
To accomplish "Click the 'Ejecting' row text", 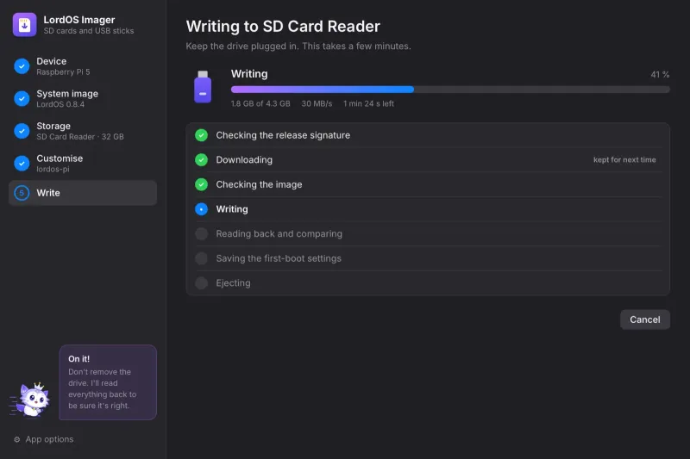I will [233, 282].
